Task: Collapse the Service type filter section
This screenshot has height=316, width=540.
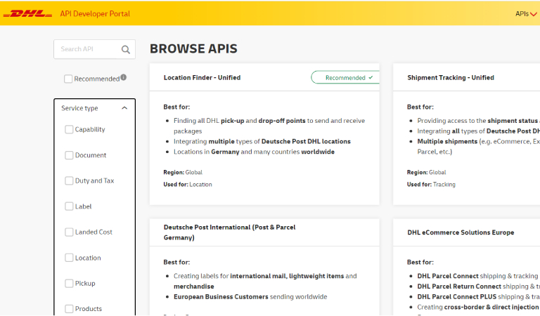Action: (x=94, y=108)
